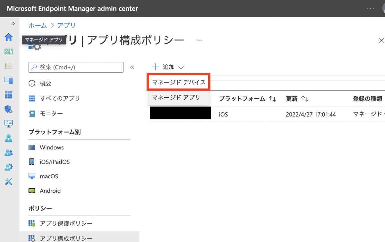Open アプリ via the breadcrumb link
The height and width of the screenshot is (242, 385).
tap(66, 26)
